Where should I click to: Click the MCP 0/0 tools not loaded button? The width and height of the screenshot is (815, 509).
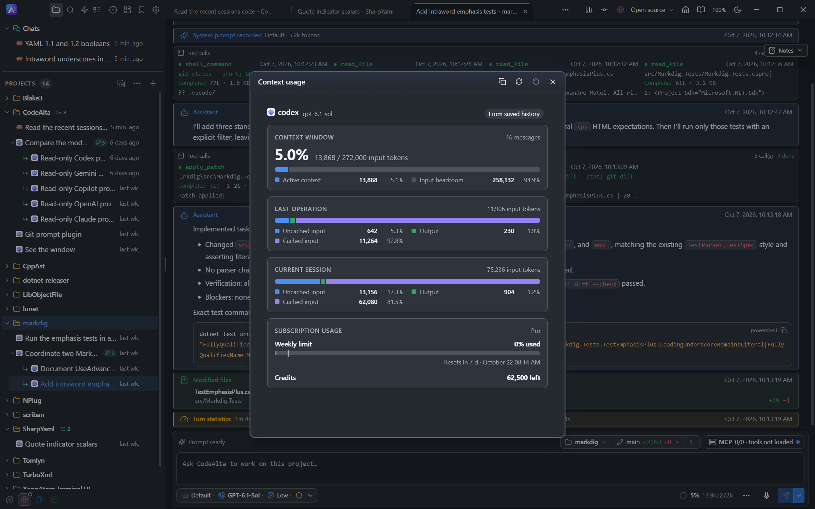(x=755, y=442)
